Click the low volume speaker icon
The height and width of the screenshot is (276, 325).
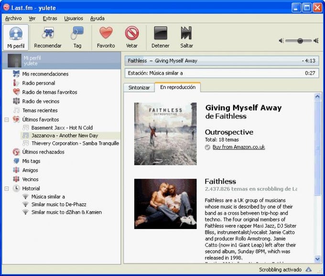click(281, 41)
